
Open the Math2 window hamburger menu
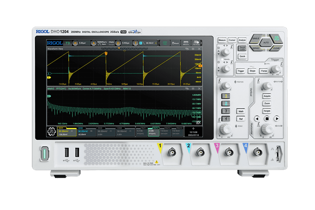193,89
